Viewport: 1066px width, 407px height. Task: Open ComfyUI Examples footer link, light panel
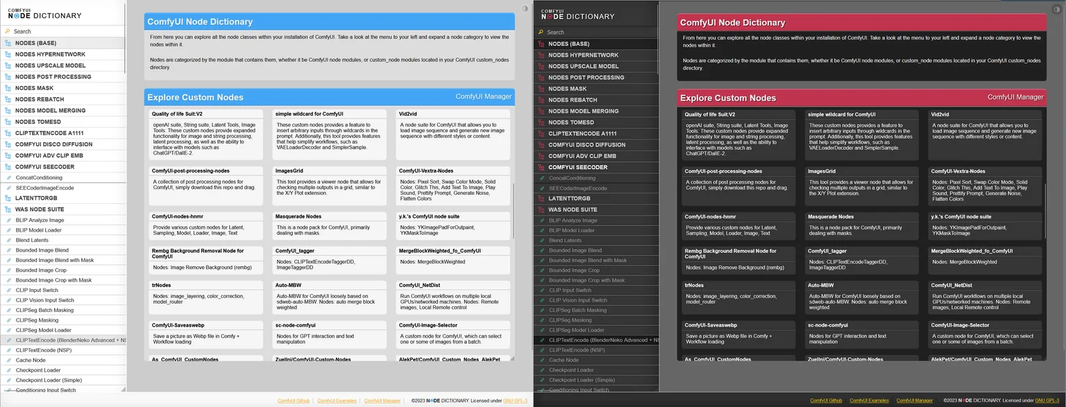click(337, 401)
